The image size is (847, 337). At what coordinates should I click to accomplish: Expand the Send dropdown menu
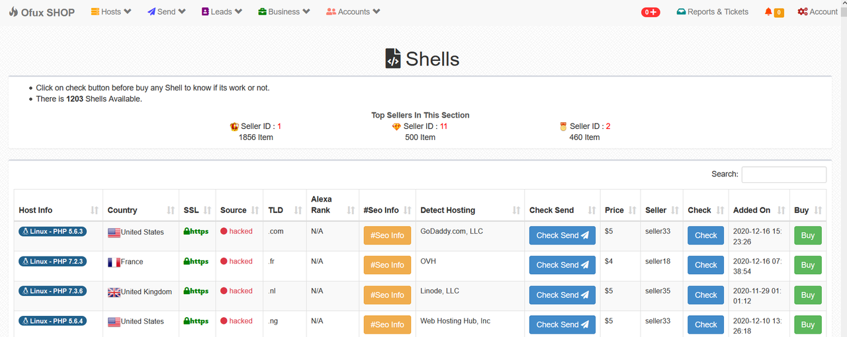(167, 12)
